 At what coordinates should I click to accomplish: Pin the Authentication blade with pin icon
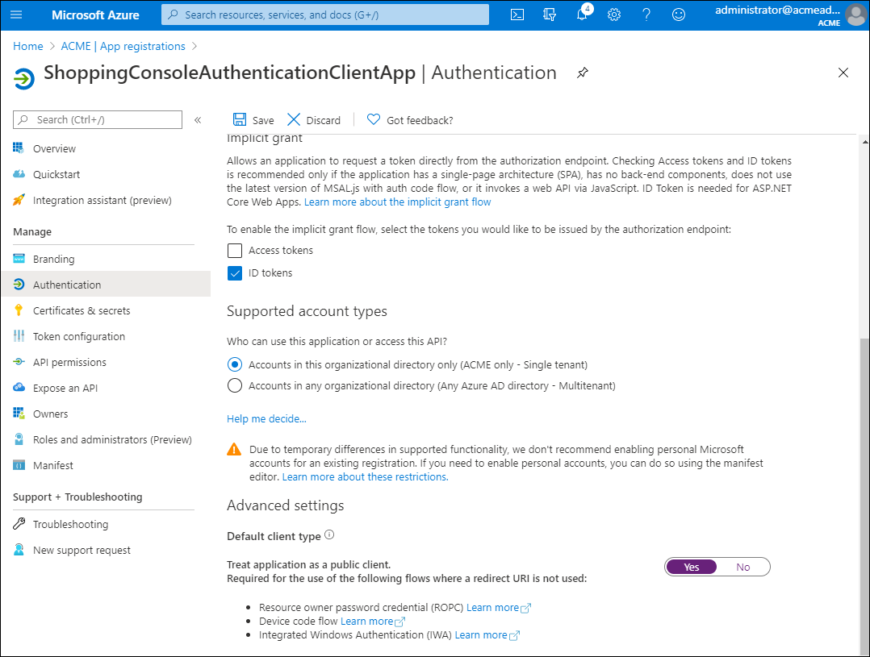tap(582, 73)
